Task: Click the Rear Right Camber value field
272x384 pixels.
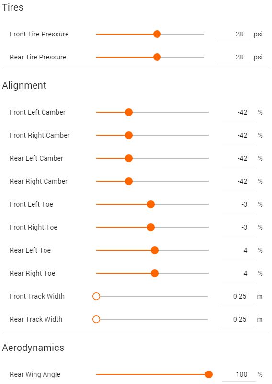Action: pyautogui.click(x=239, y=182)
